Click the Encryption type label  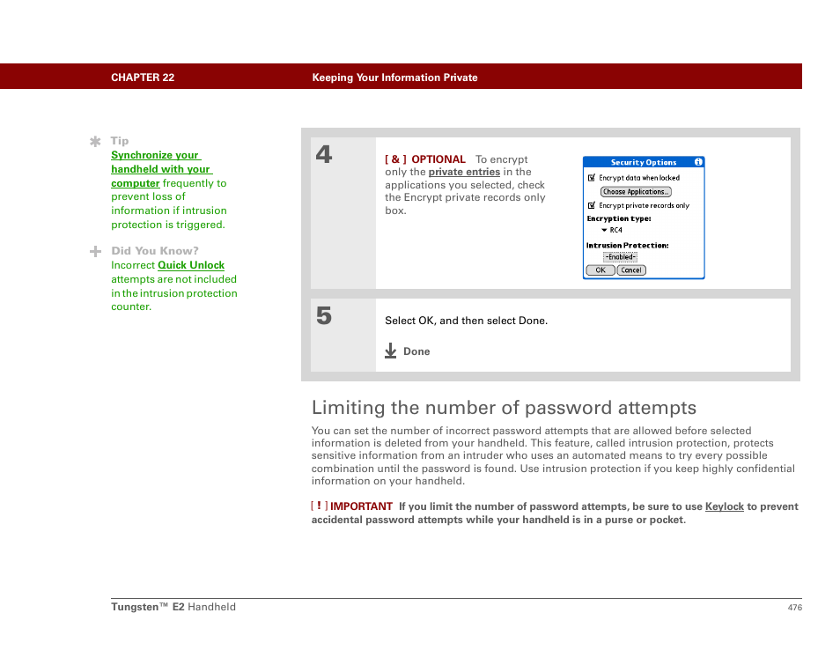(619, 218)
